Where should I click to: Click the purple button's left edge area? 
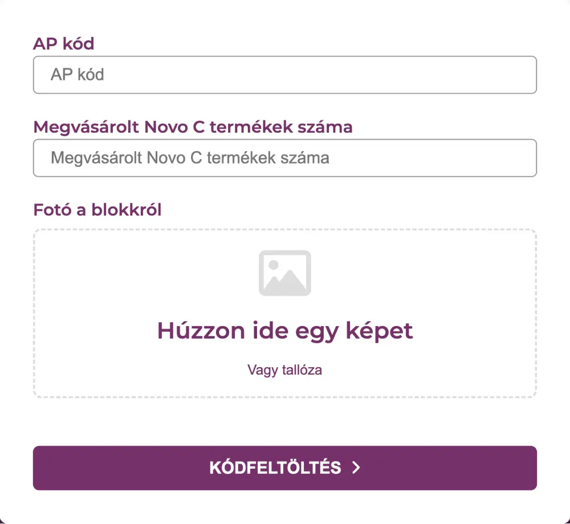[51, 468]
